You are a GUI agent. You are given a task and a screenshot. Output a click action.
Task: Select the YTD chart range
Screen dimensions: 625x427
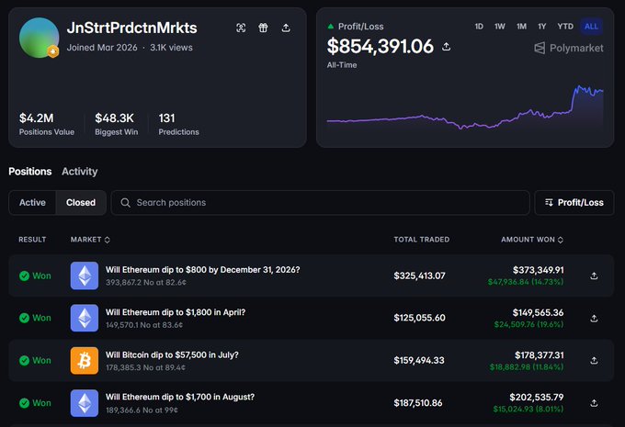coord(565,27)
